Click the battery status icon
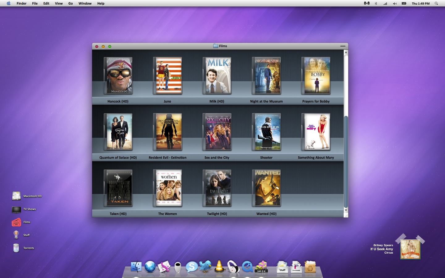 (404, 3)
